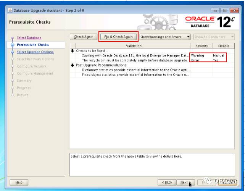This screenshot has width=245, height=191.
Task: Click Fix & Check Again button
Action: [x=118, y=37]
